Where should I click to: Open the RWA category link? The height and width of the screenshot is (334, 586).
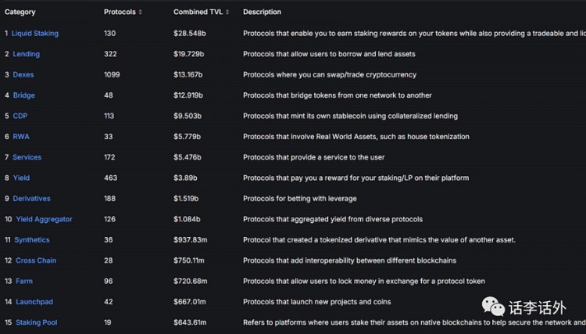tap(21, 137)
